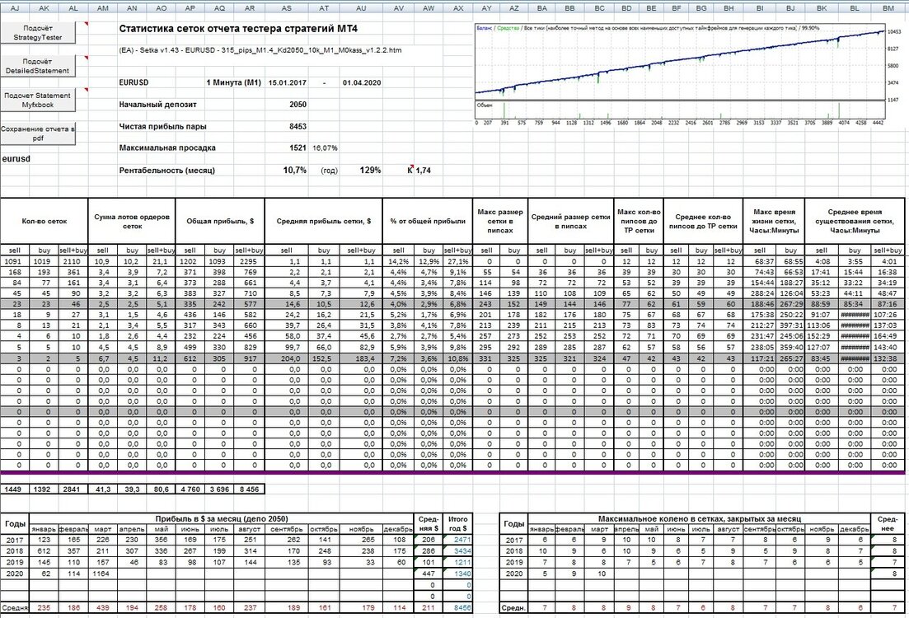Select 'Прибыль в $ за месяц (депо 2050)' header
This screenshot has height=618, width=909.
click(x=222, y=519)
